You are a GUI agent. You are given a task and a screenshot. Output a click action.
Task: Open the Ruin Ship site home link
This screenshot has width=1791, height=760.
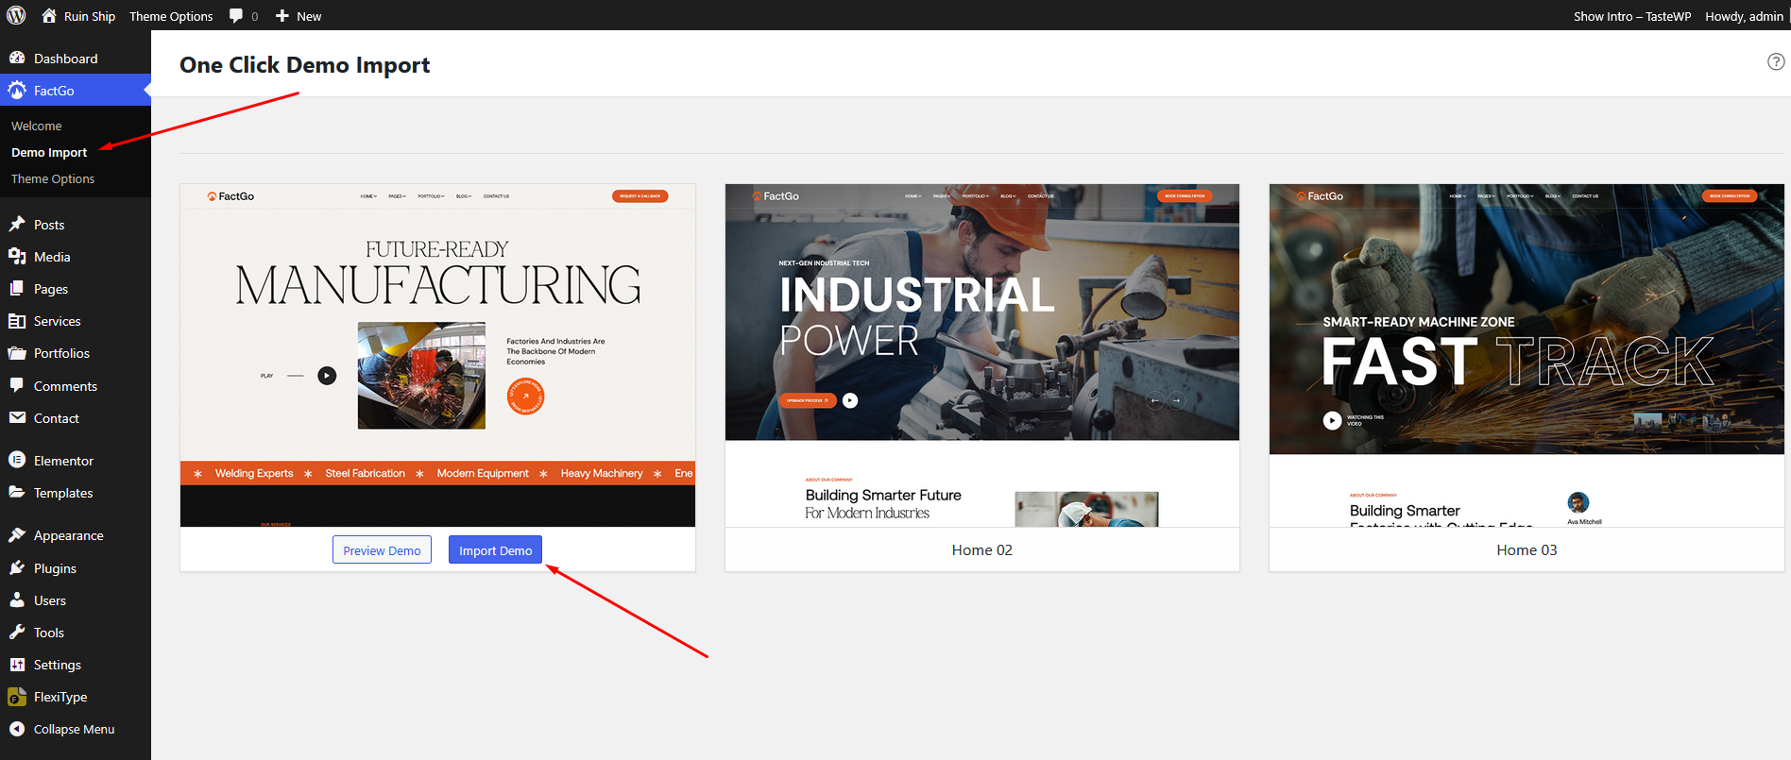[x=78, y=16]
